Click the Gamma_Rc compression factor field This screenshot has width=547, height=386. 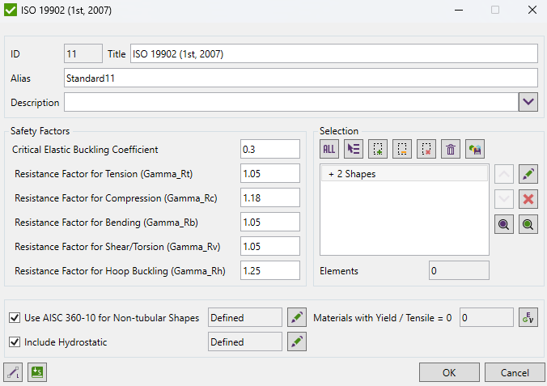tap(269, 198)
